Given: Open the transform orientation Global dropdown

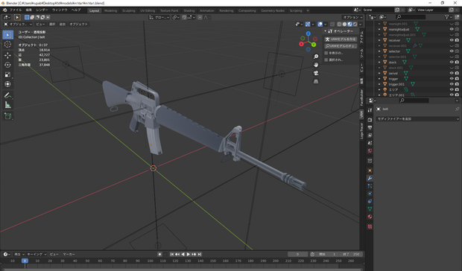Looking at the screenshot, I should point(159,17).
